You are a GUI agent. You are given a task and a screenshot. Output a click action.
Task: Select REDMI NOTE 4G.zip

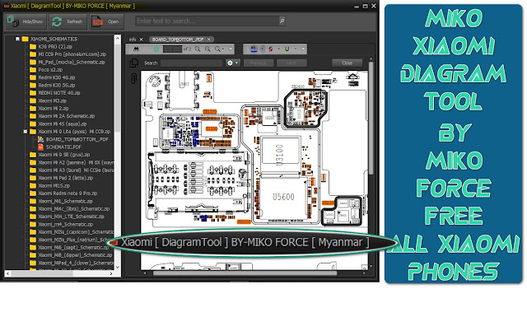click(x=58, y=93)
